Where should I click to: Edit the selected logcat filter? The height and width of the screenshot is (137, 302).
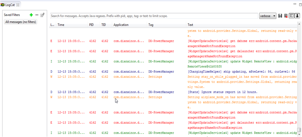pos(43,15)
